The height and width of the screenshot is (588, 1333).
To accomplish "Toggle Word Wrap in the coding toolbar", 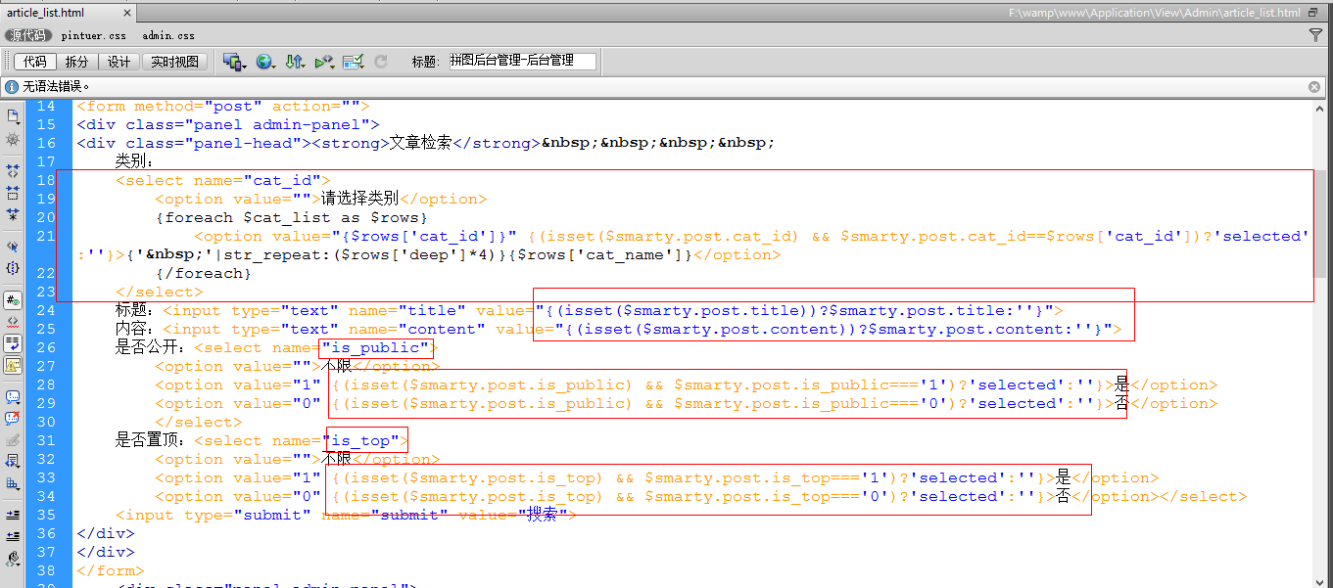I will [13, 343].
